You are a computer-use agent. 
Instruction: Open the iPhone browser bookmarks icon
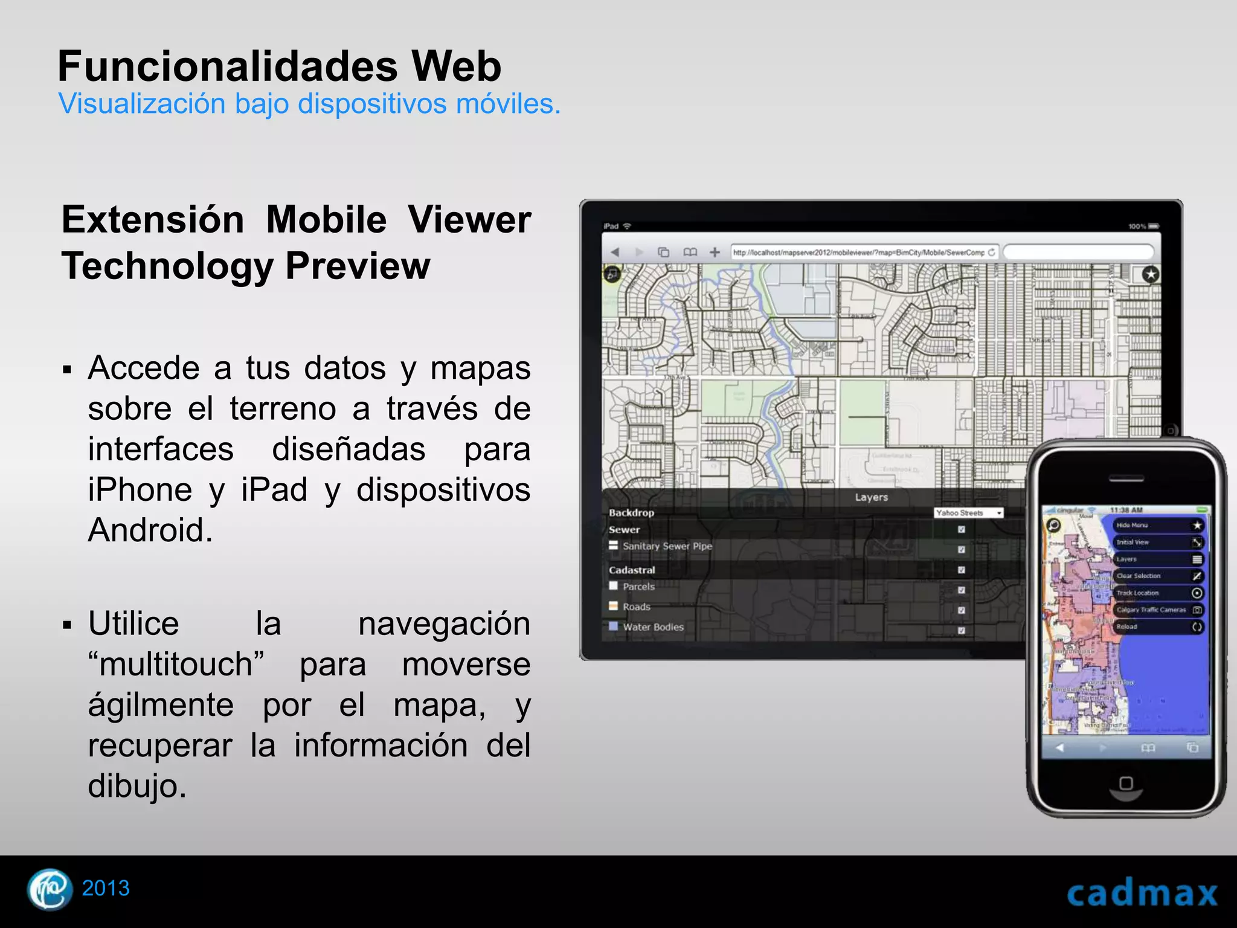tap(1148, 748)
